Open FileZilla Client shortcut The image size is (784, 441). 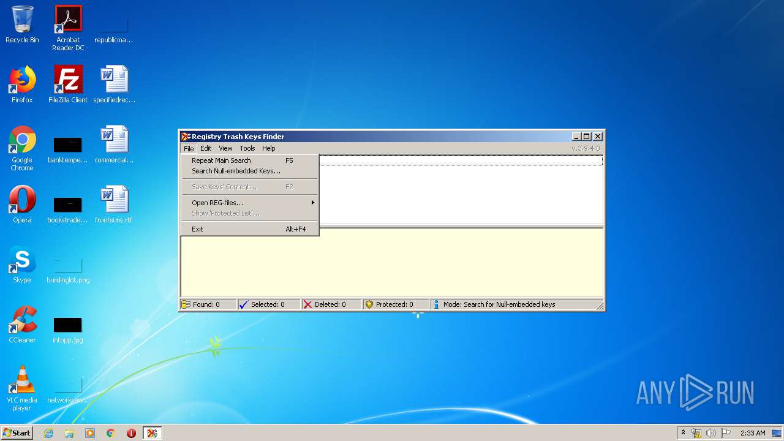click(68, 85)
